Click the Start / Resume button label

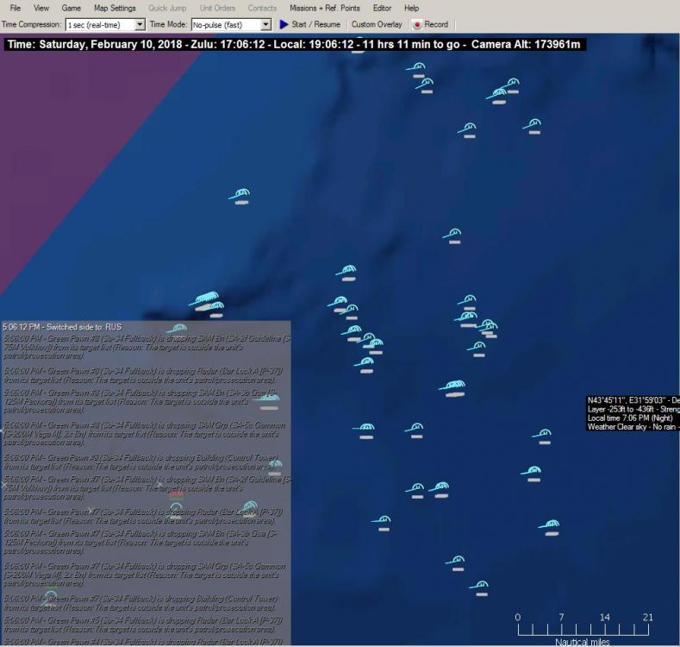[x=315, y=25]
